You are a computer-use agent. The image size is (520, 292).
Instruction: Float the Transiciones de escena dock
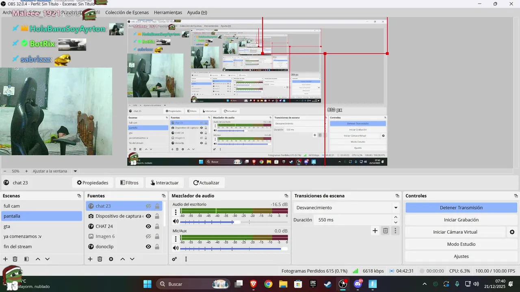(x=397, y=196)
